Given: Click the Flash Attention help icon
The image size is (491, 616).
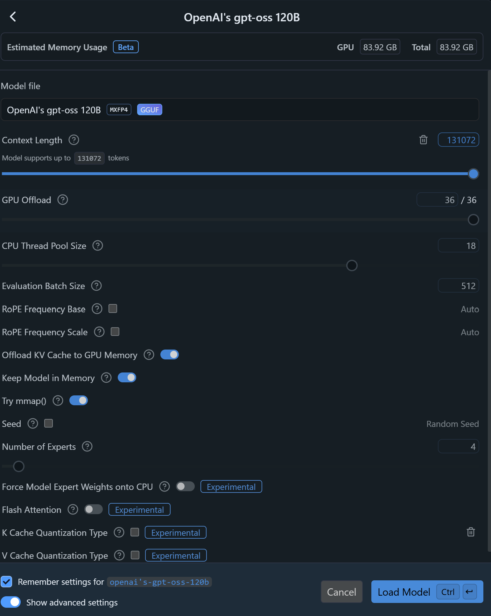Looking at the screenshot, I should [73, 509].
